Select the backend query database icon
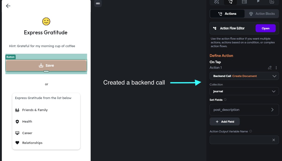The image size is (282, 161). (244, 2)
